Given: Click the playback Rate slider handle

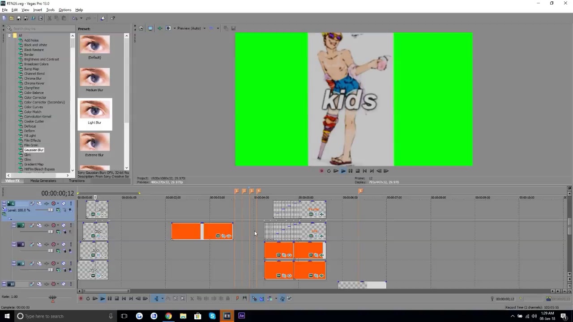Looking at the screenshot, I should pyautogui.click(x=53, y=298).
